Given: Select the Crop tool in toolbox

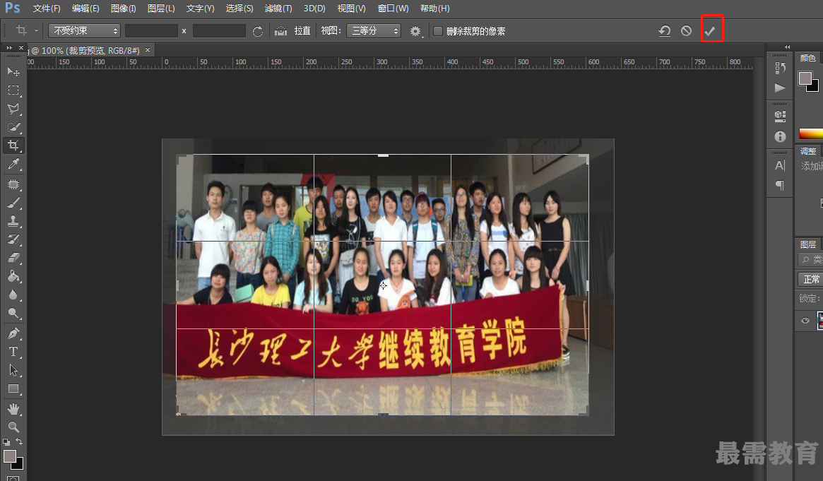Looking at the screenshot, I should [x=13, y=146].
